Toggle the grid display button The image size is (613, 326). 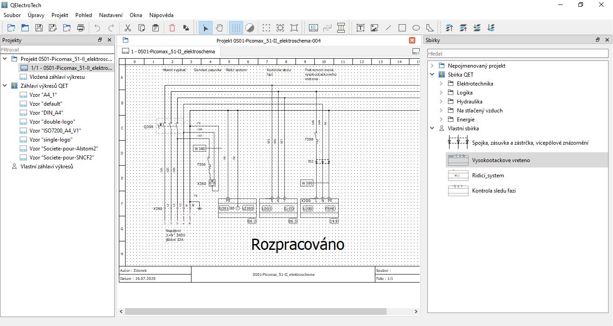tap(236, 28)
